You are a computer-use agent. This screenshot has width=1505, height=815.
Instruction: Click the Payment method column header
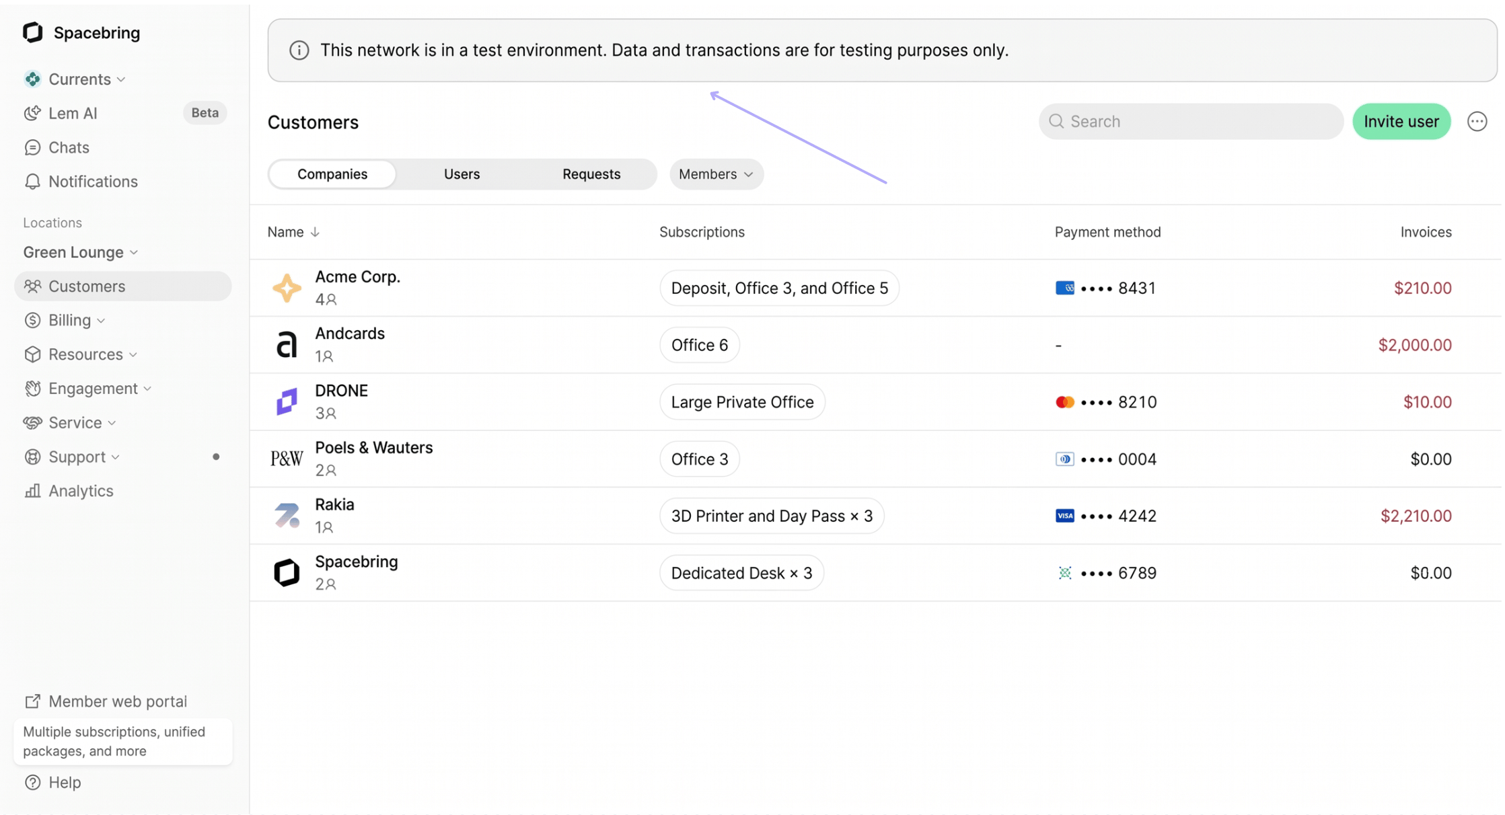[x=1107, y=232]
